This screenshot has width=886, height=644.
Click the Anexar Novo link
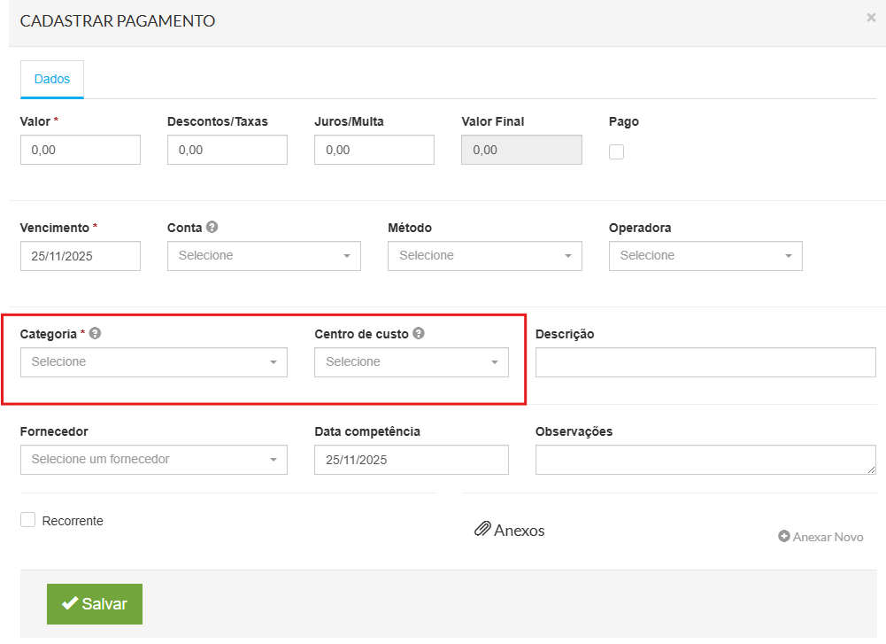coord(827,537)
